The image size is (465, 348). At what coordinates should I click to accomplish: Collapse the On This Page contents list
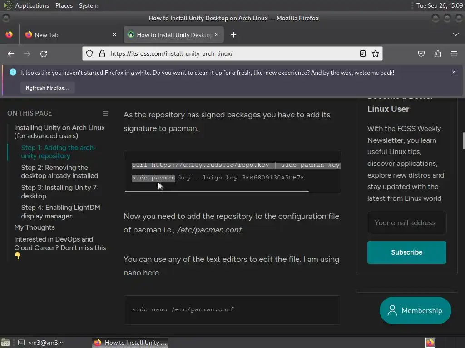pos(105,113)
